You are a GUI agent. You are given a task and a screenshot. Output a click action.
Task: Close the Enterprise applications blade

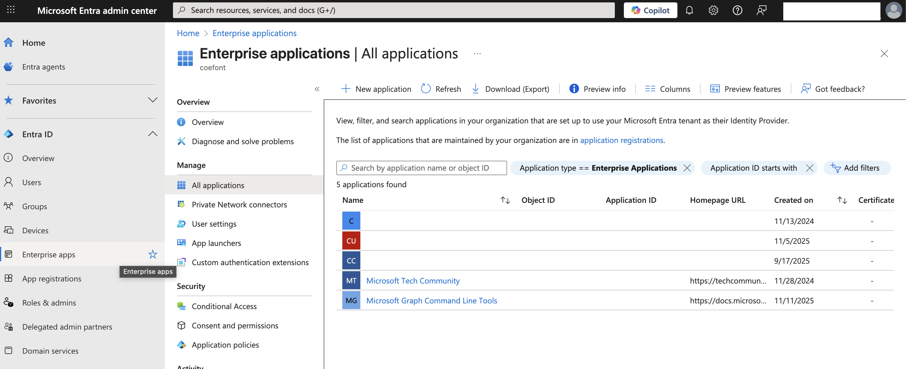click(884, 54)
